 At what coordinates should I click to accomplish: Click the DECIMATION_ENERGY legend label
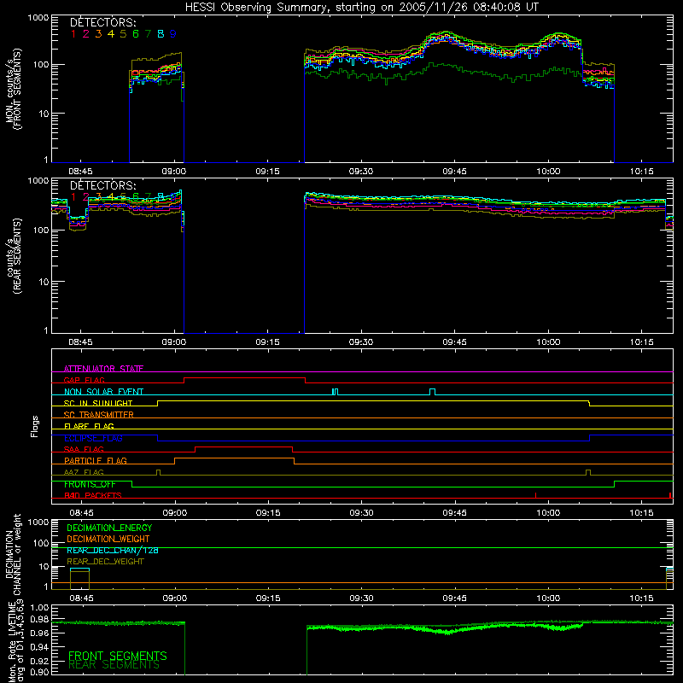[109, 528]
